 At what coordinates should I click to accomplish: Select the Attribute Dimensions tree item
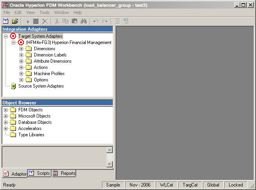pos(53,61)
